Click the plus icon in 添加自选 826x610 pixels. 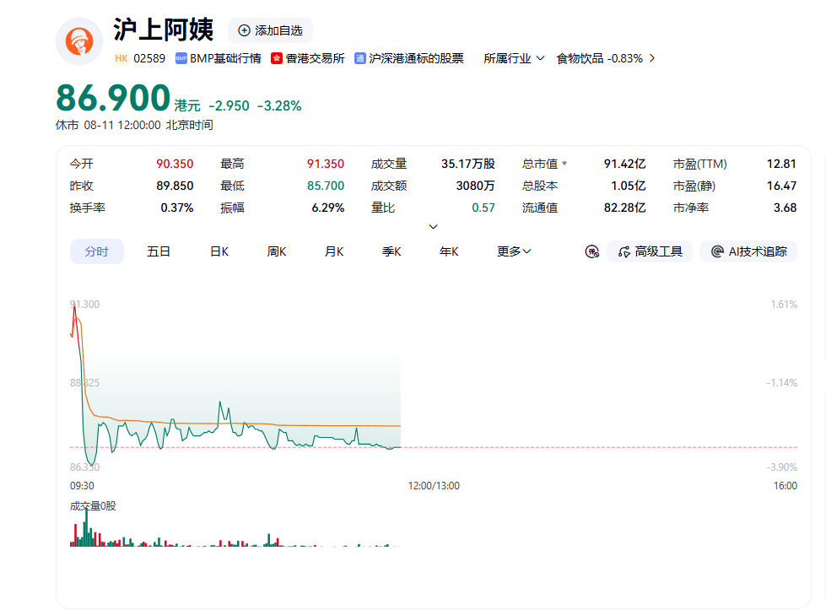pyautogui.click(x=244, y=30)
